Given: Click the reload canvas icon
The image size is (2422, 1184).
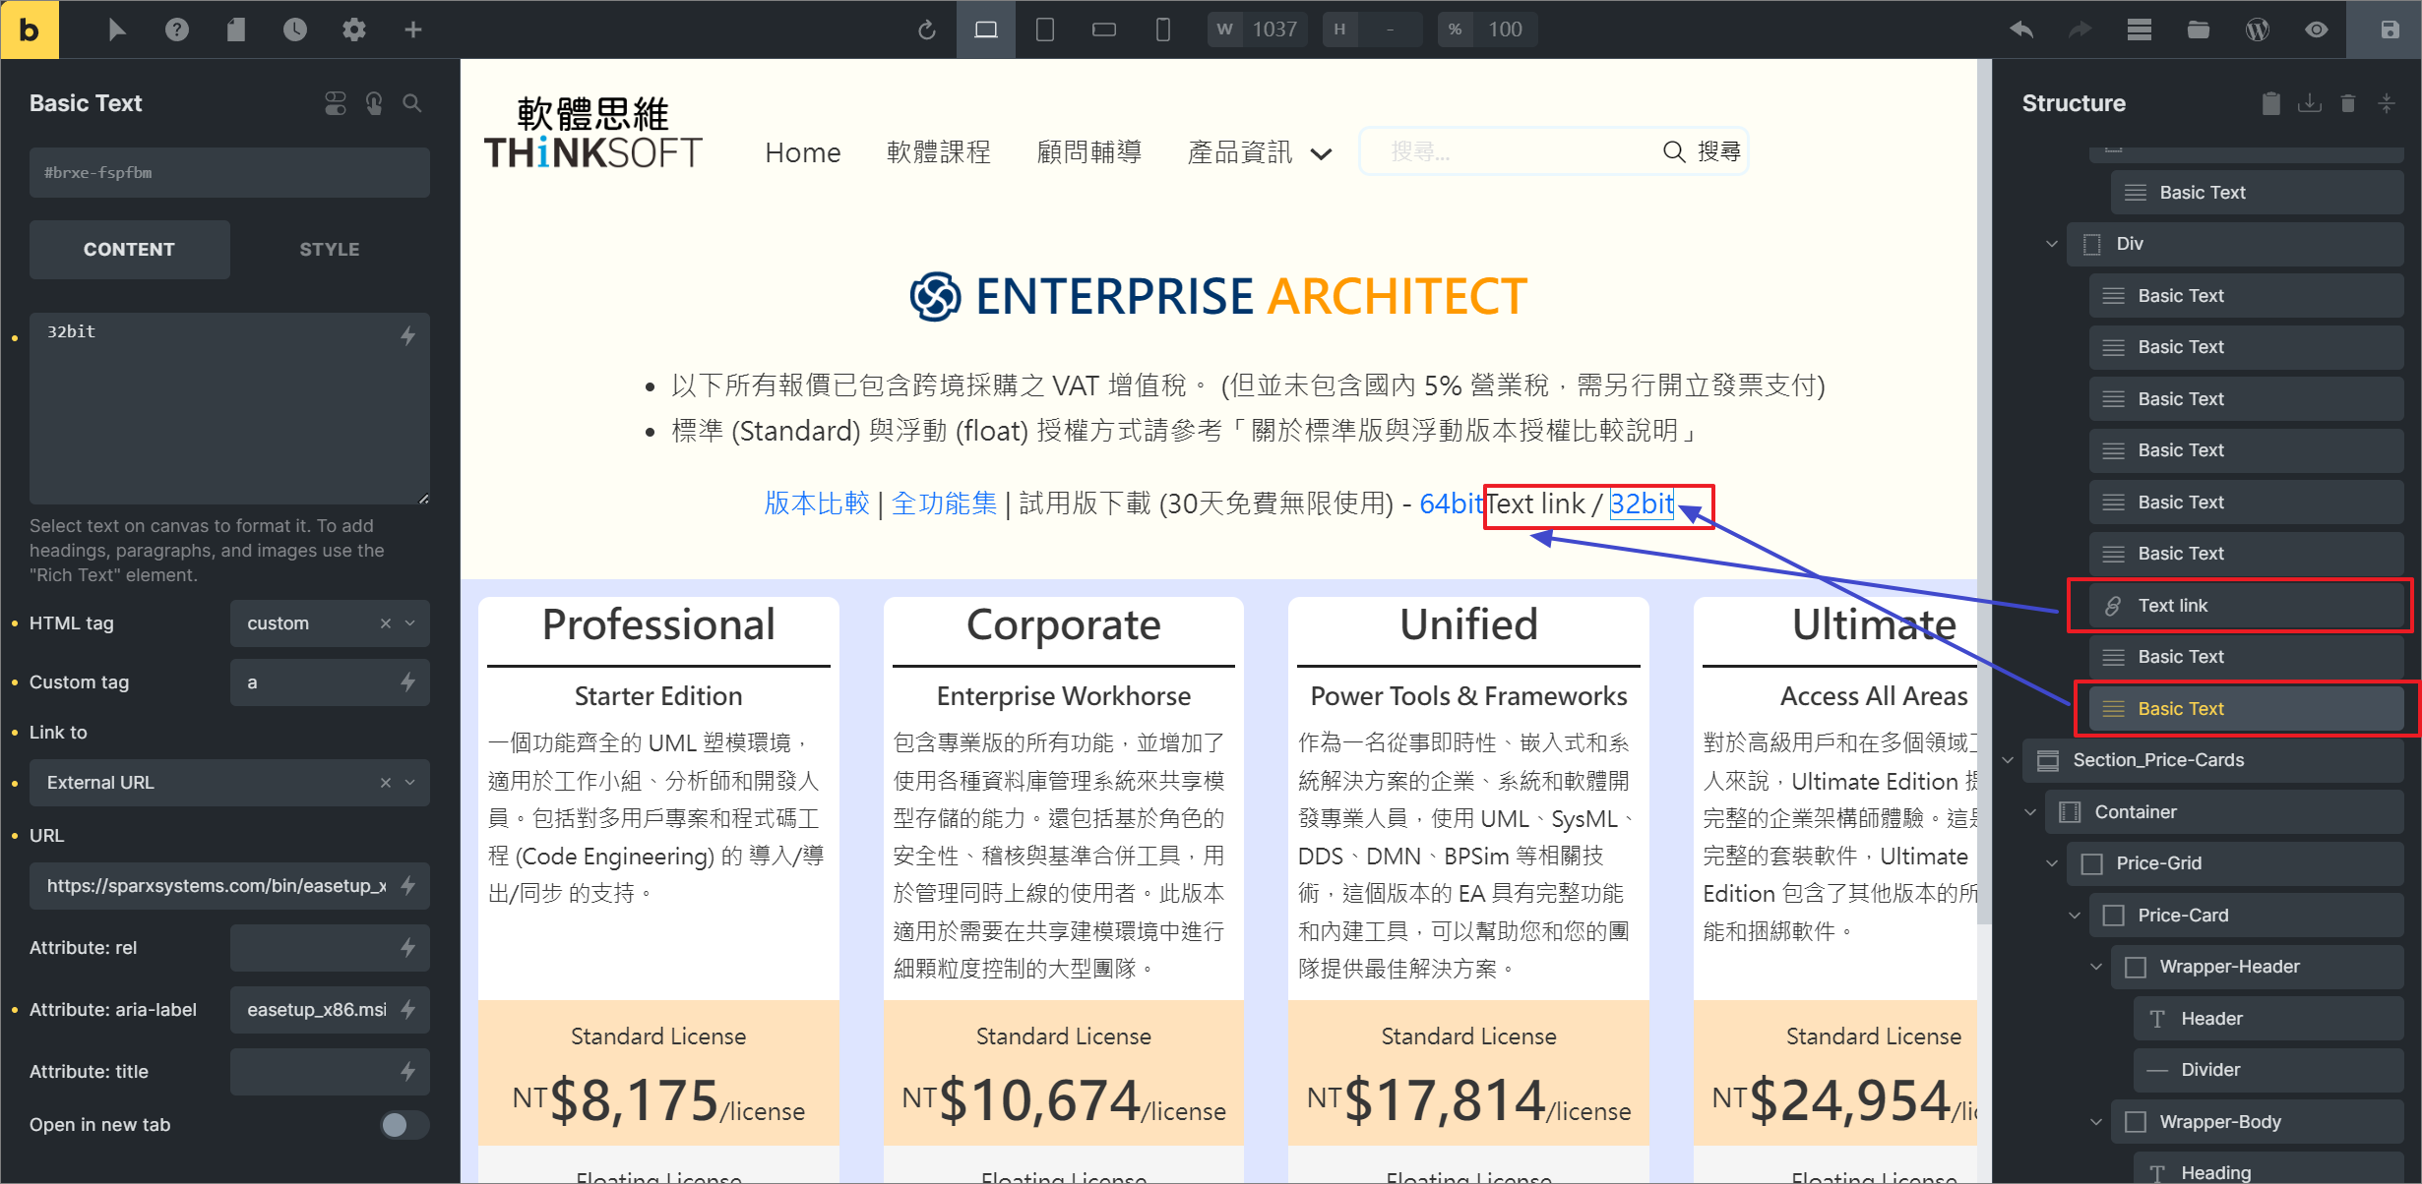Looking at the screenshot, I should click(927, 30).
